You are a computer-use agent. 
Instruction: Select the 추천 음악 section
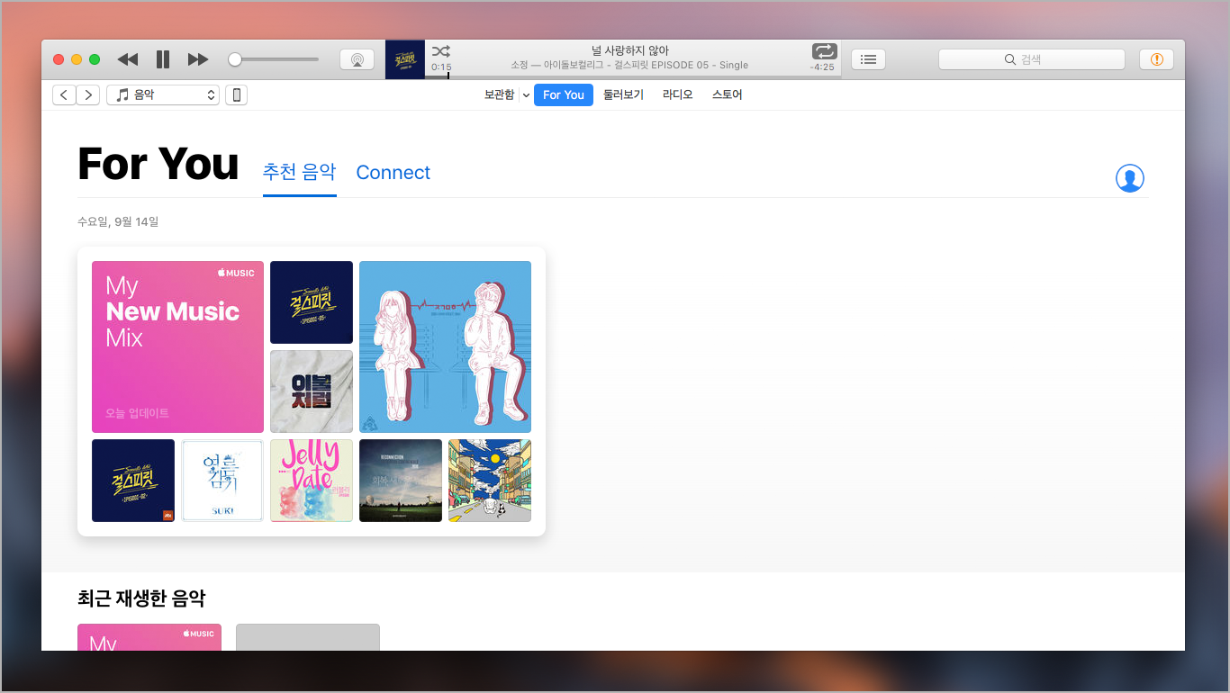299,172
